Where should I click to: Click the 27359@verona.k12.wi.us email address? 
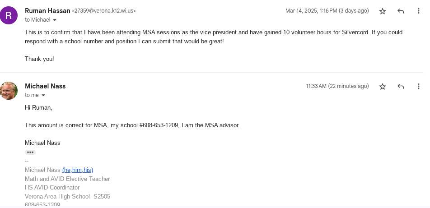tap(104, 11)
